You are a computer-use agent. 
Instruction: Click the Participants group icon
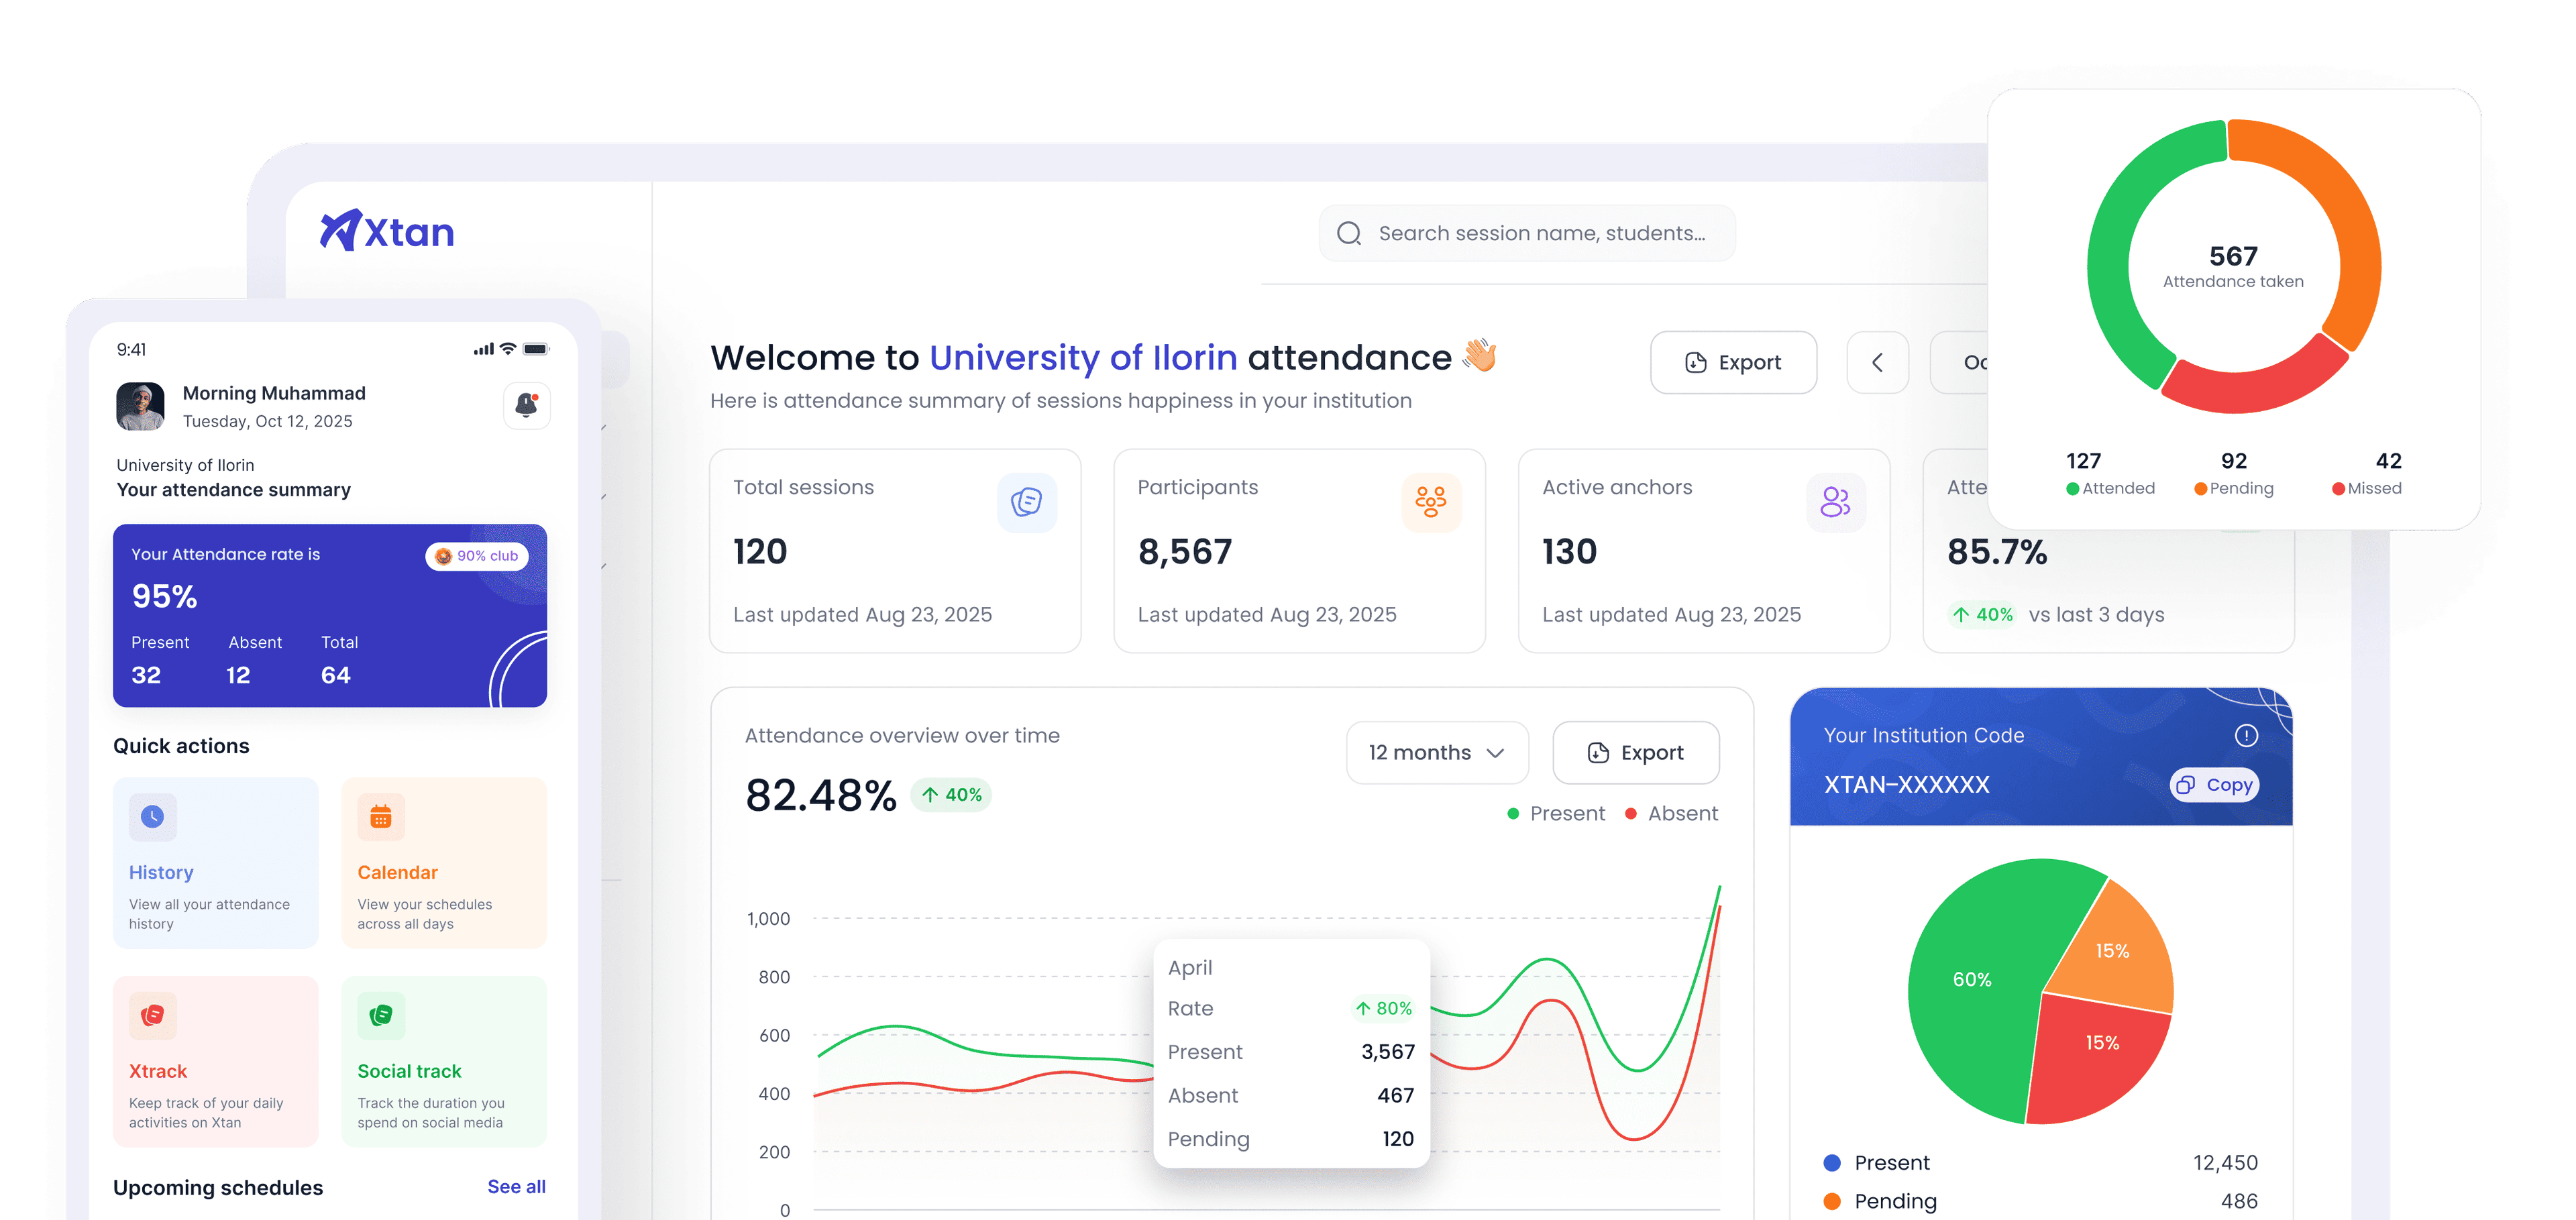(x=1430, y=502)
